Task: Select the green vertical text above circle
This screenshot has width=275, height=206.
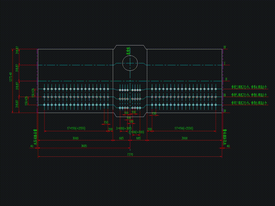Action: 129,51
